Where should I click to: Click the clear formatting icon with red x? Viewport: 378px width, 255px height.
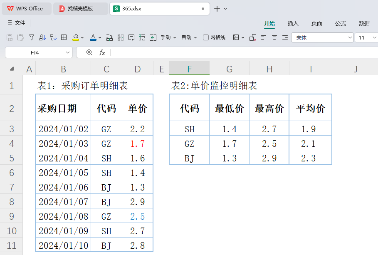coord(253,37)
